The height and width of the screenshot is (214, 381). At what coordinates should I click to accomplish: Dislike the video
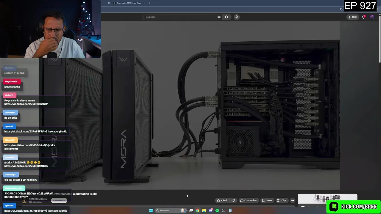(233, 200)
